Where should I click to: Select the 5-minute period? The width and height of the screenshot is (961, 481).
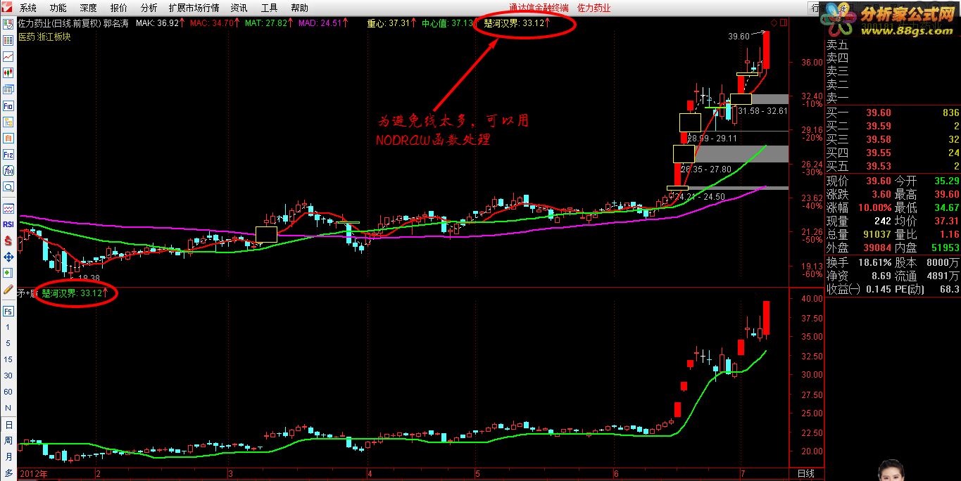pyautogui.click(x=8, y=343)
